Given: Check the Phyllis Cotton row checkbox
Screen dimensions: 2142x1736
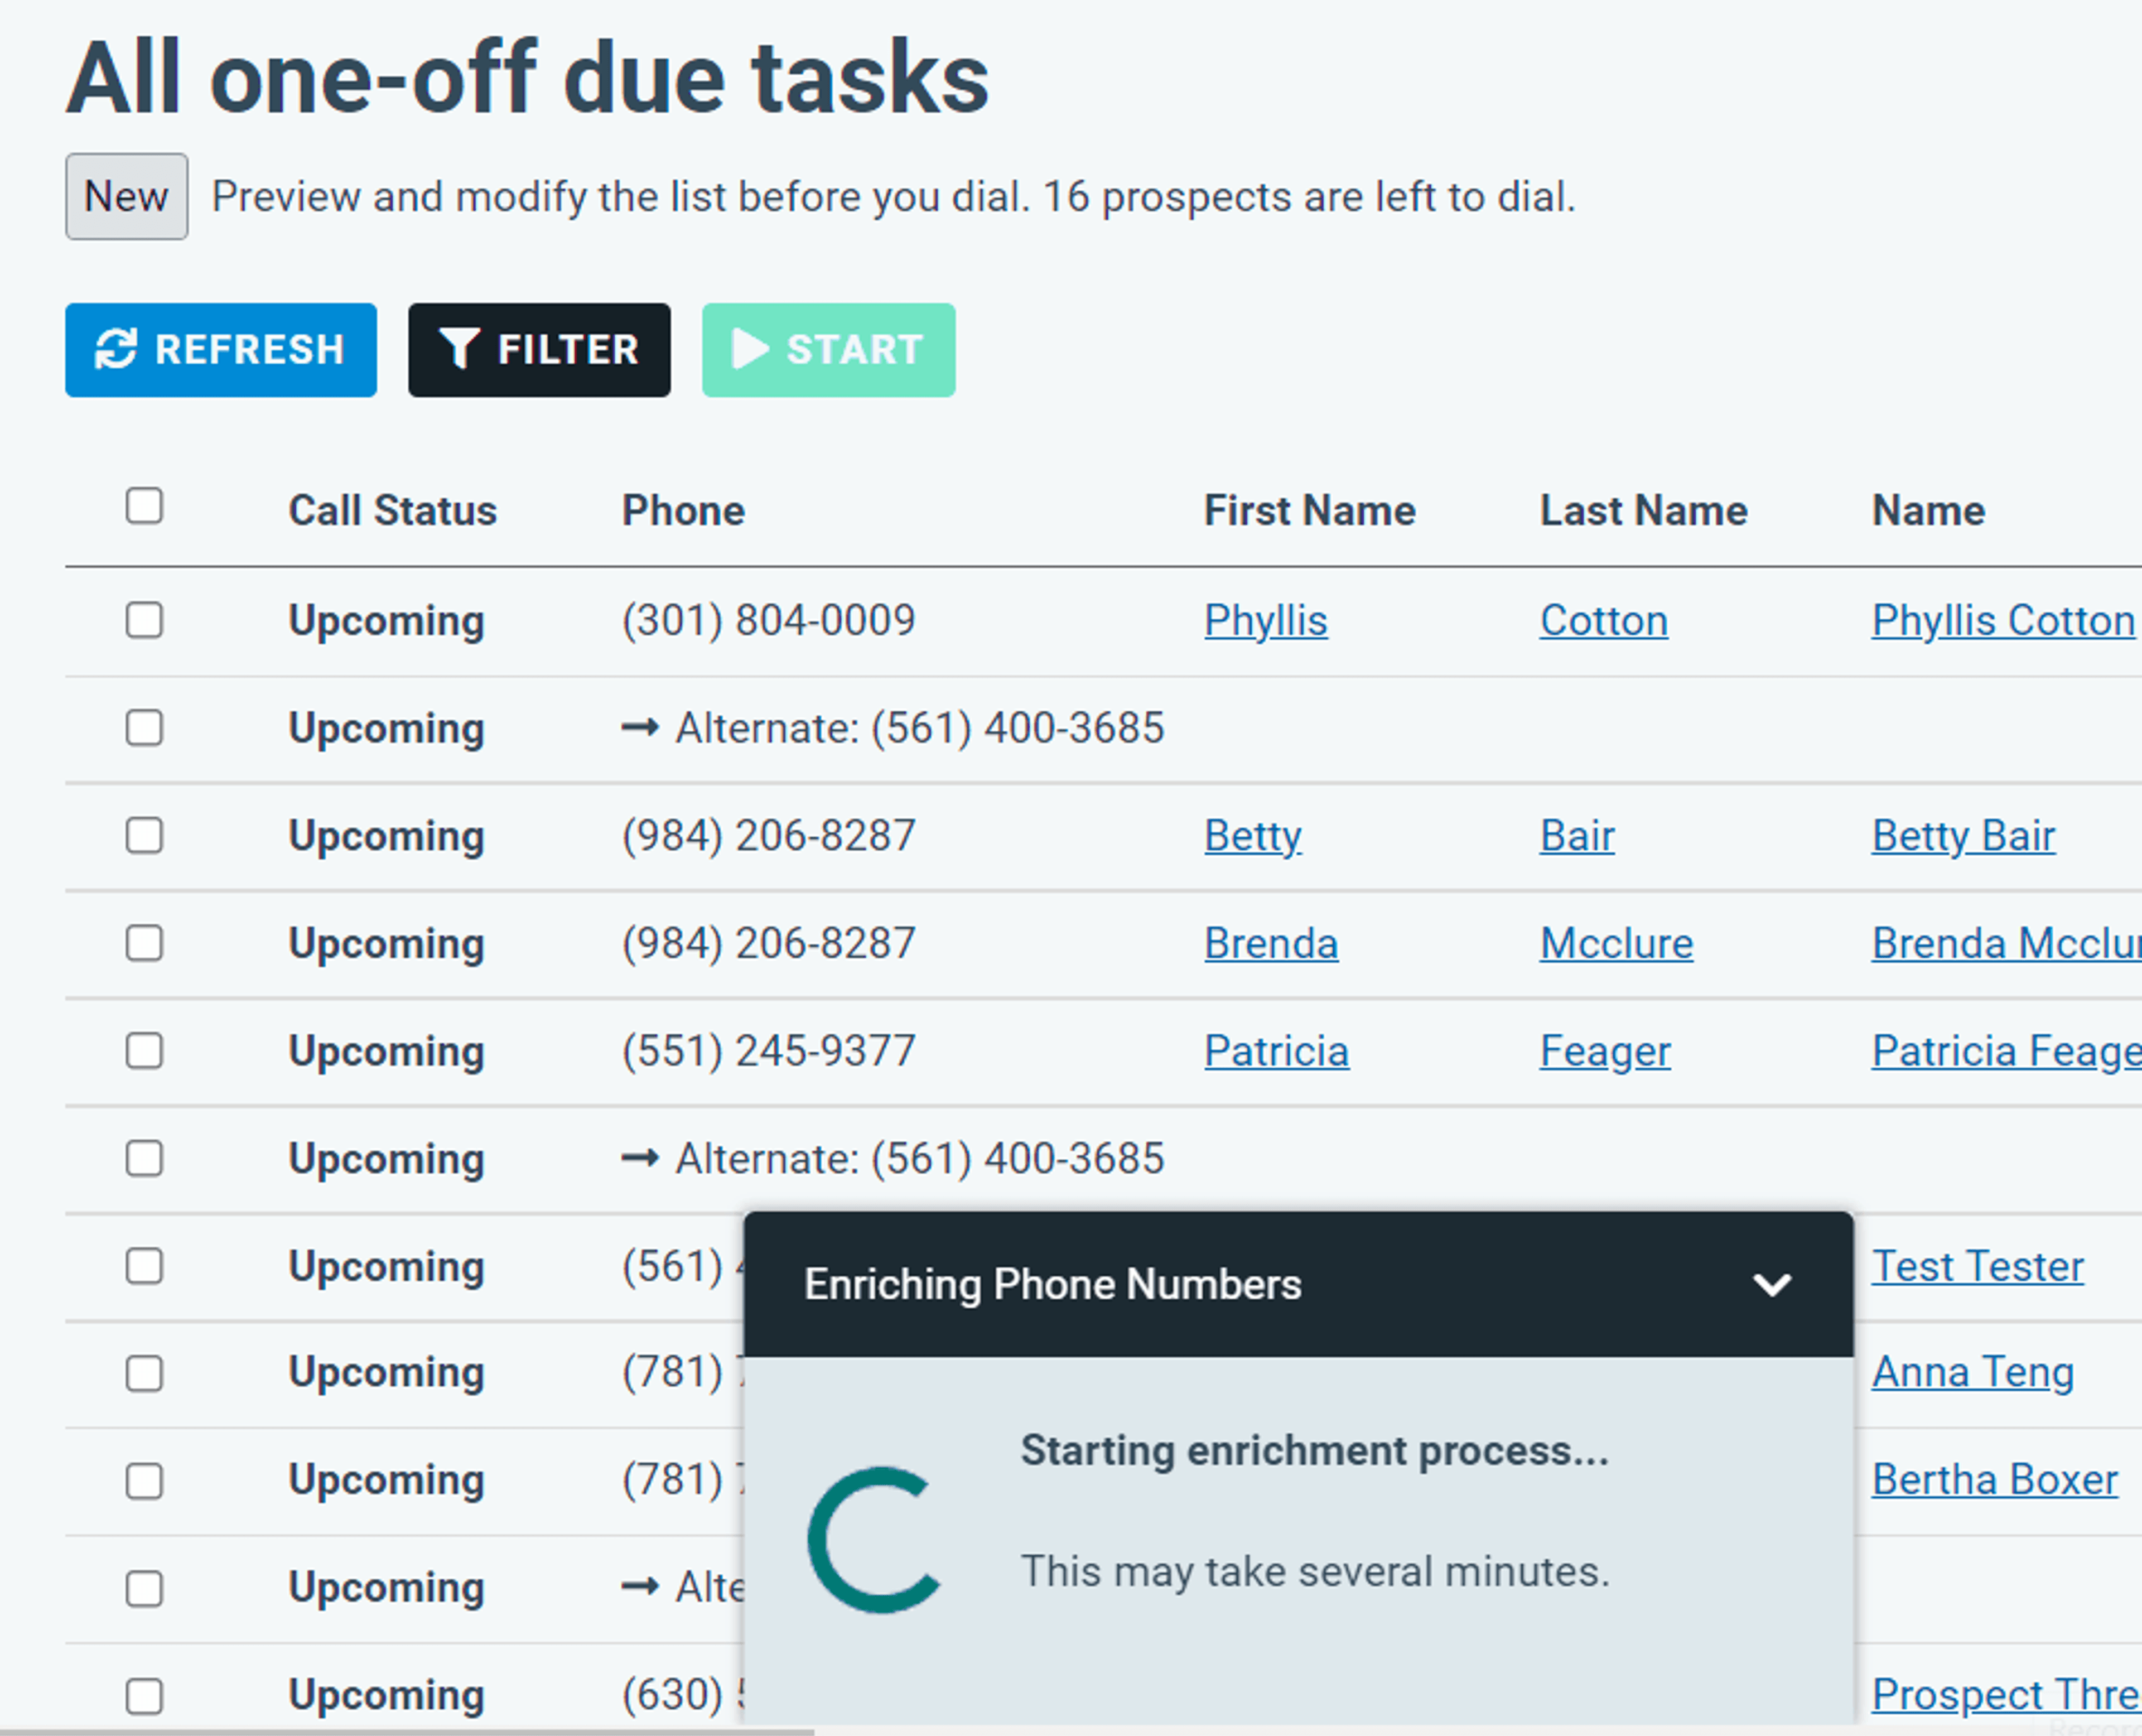Looking at the screenshot, I should (144, 620).
